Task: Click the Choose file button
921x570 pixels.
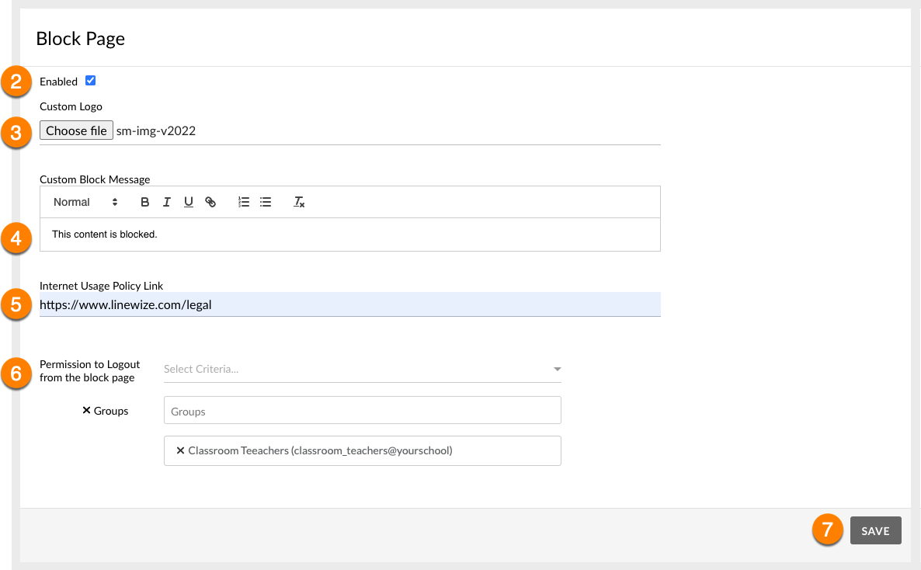Action: click(x=76, y=130)
